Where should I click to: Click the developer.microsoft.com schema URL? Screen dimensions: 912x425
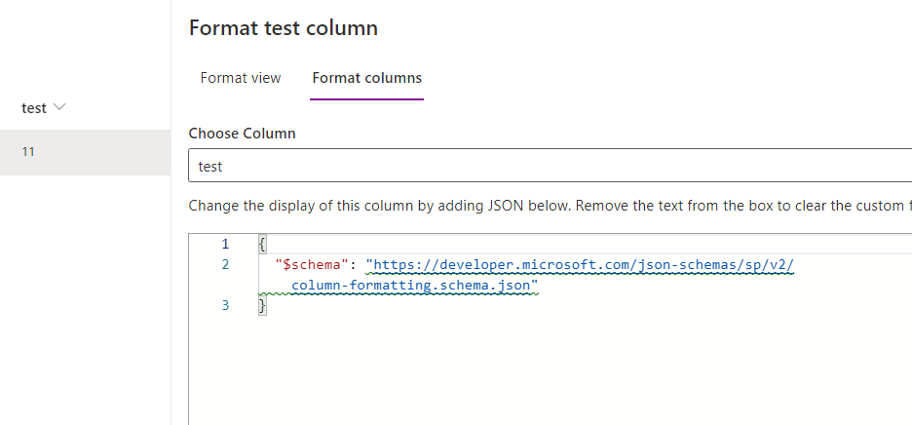click(581, 264)
